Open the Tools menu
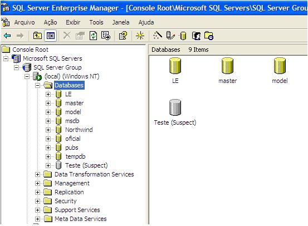This screenshot has height=226, width=308. point(96,22)
